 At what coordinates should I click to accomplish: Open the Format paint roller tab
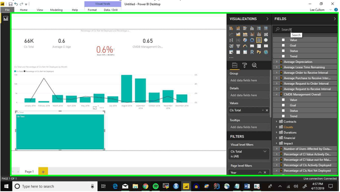click(x=245, y=65)
